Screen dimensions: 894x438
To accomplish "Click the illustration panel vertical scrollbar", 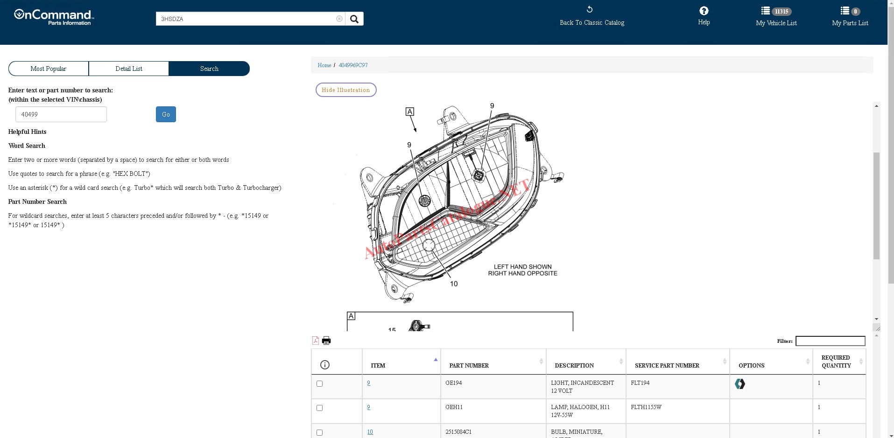I will click(x=876, y=205).
